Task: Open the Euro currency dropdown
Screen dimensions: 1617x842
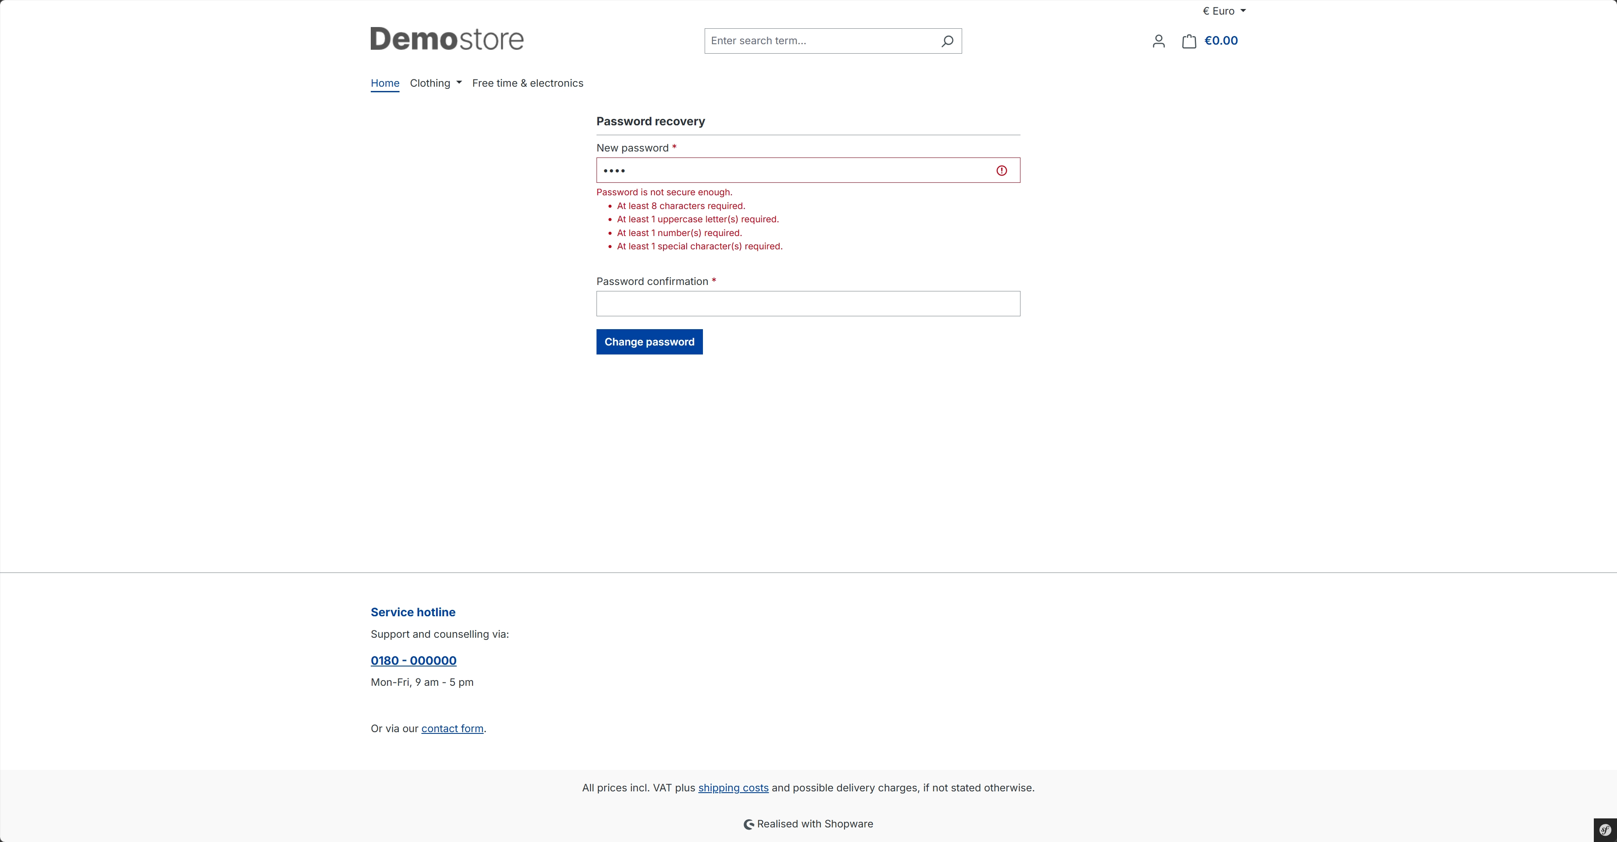Action: coord(1224,11)
